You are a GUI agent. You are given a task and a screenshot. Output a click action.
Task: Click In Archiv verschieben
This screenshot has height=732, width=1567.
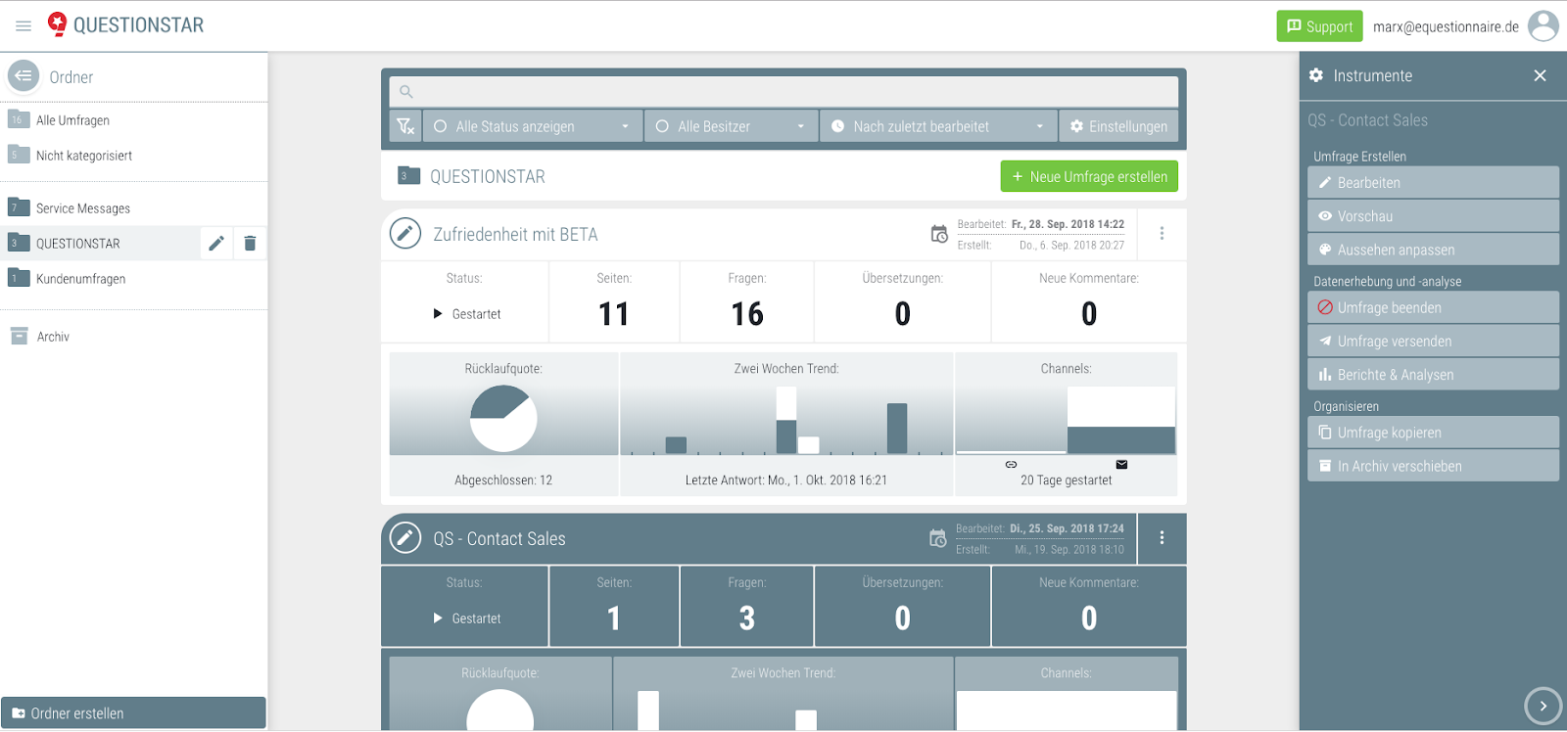[1433, 466]
